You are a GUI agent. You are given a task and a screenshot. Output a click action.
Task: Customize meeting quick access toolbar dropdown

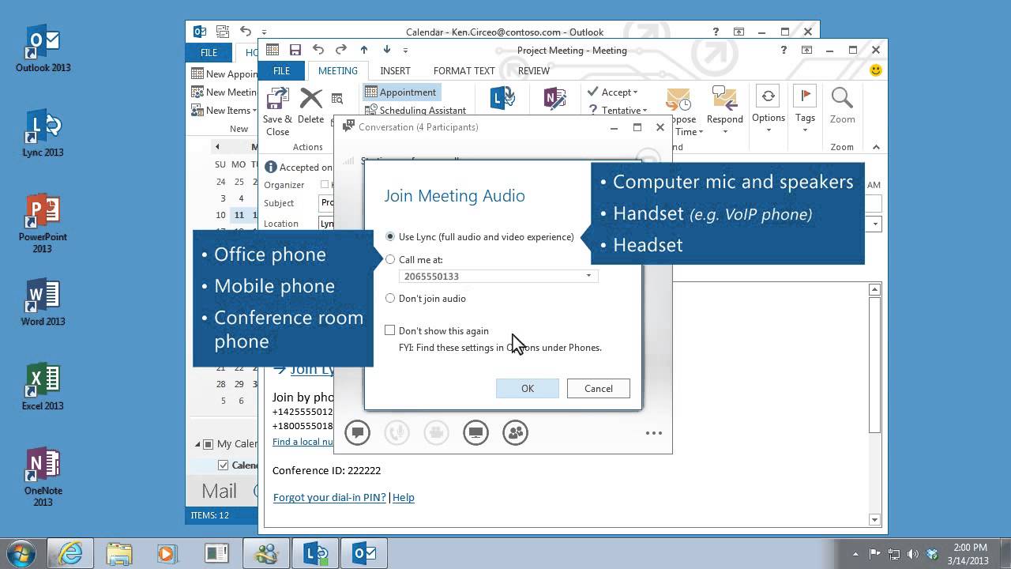point(405,51)
